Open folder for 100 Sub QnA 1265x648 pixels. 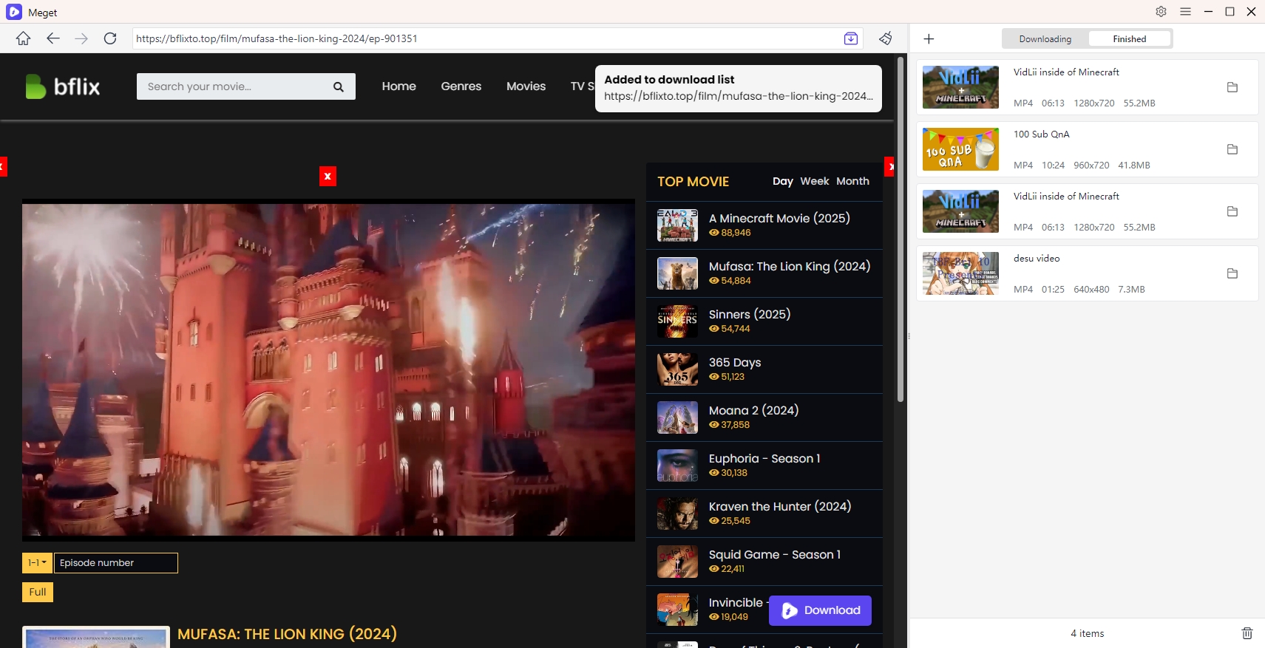(1232, 149)
